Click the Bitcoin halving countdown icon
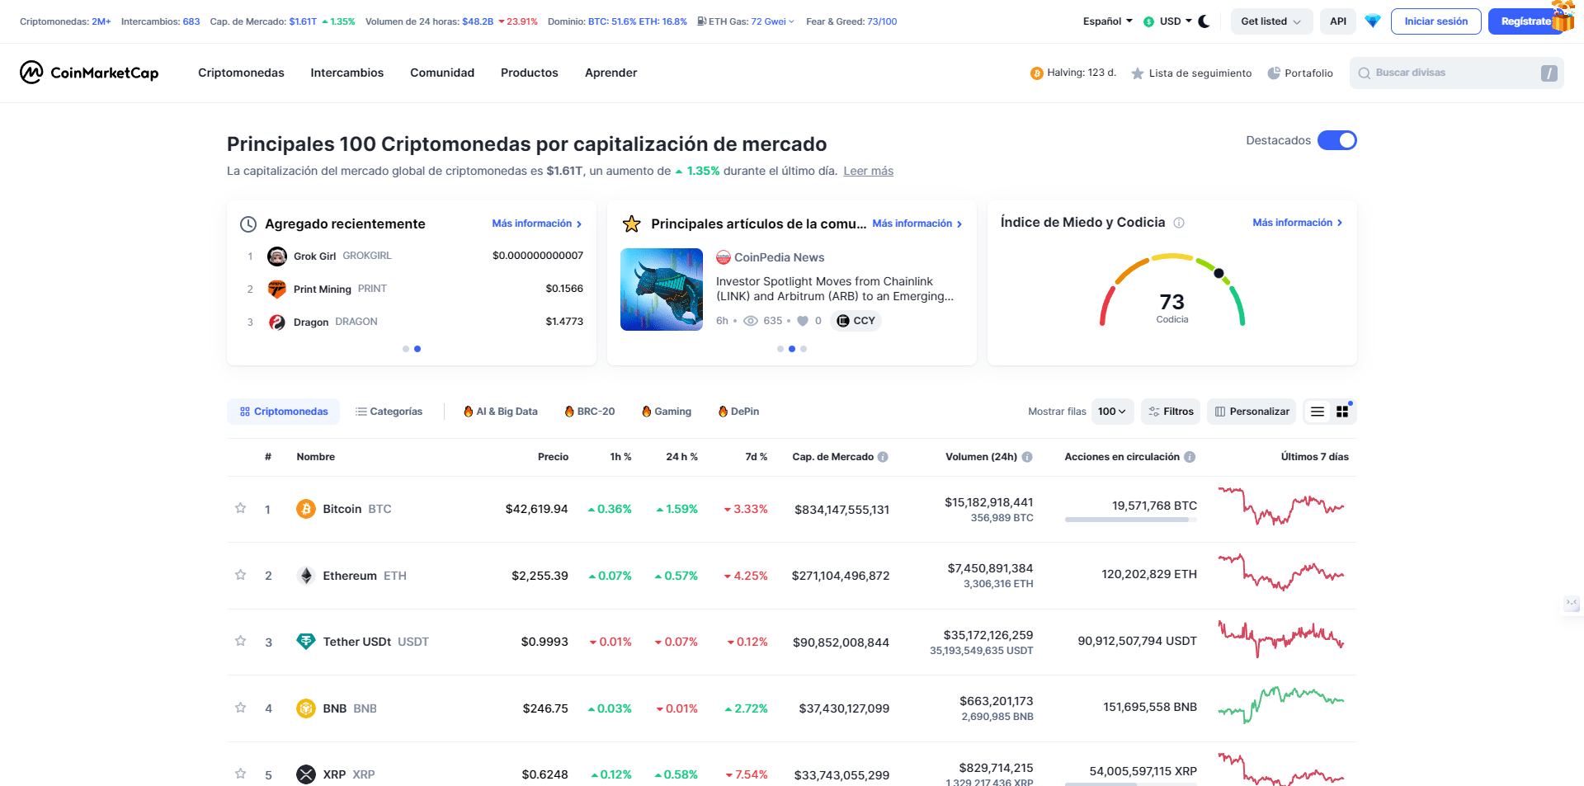 click(x=1037, y=73)
